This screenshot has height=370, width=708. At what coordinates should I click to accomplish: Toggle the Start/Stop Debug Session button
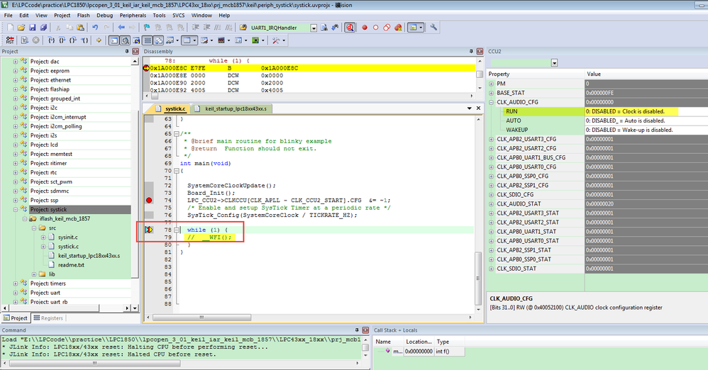(x=350, y=28)
